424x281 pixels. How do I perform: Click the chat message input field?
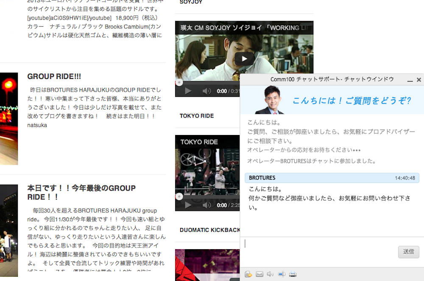click(319, 252)
